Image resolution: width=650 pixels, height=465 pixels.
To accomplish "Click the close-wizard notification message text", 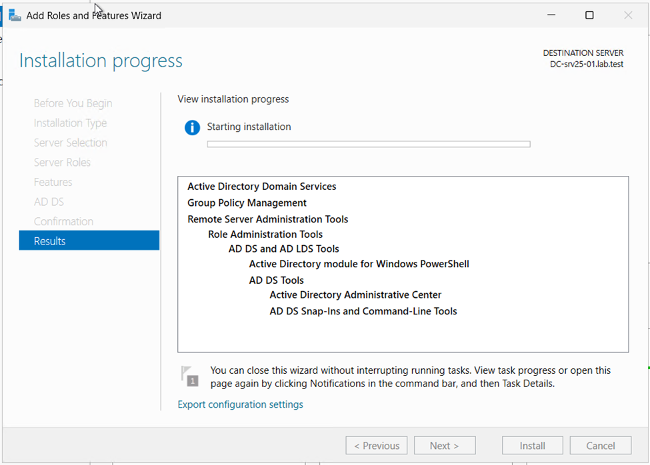I will pyautogui.click(x=411, y=377).
